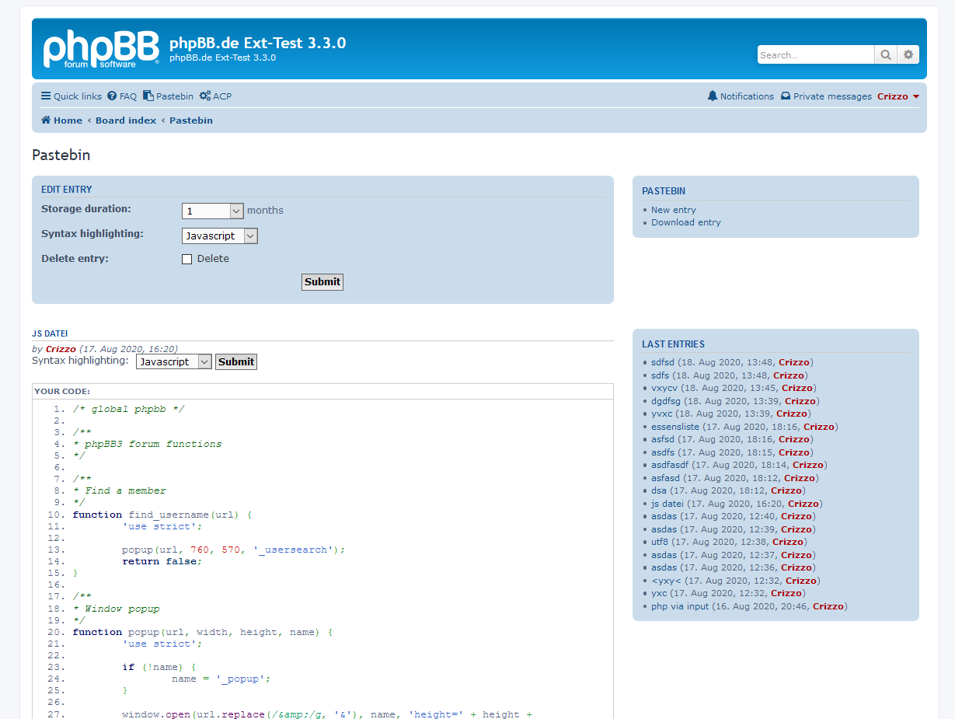The width and height of the screenshot is (955, 719).
Task: Open the Quick links menu
Action: pos(71,96)
